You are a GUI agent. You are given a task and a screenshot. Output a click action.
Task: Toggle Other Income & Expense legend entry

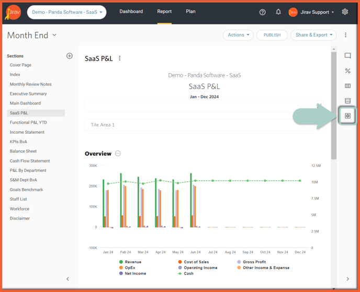coord(263,267)
